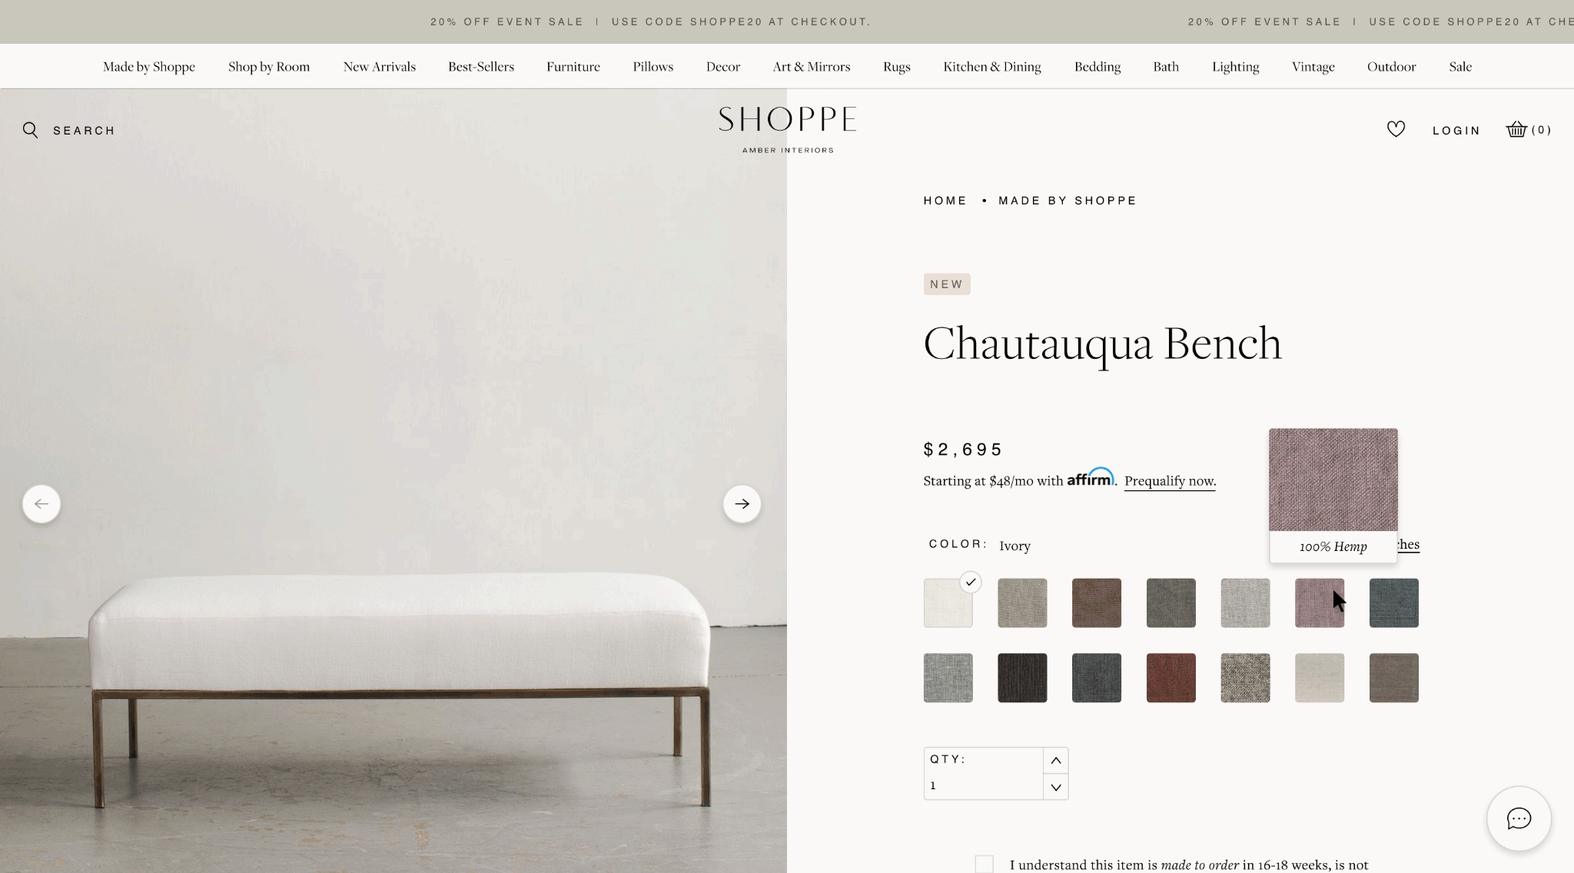This screenshot has height=873, width=1574.
Task: Pick the teal blue fabric swatch
Action: tap(1393, 603)
